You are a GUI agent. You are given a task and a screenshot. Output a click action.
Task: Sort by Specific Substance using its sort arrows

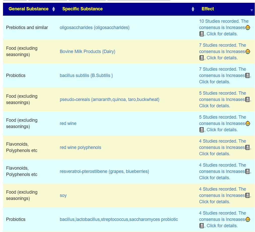193,9
